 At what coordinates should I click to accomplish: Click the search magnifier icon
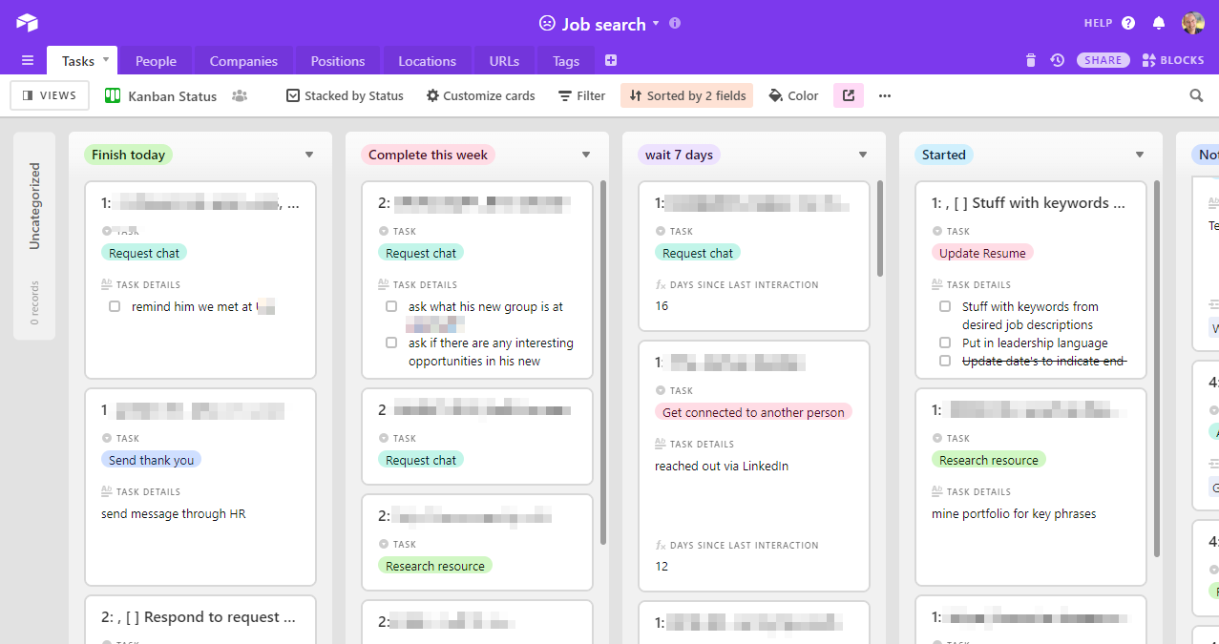click(1196, 95)
